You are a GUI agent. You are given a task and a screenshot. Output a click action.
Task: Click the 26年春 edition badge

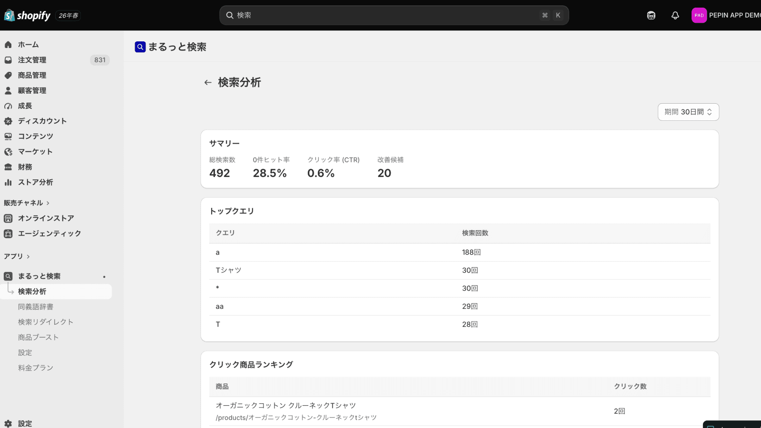click(x=68, y=16)
